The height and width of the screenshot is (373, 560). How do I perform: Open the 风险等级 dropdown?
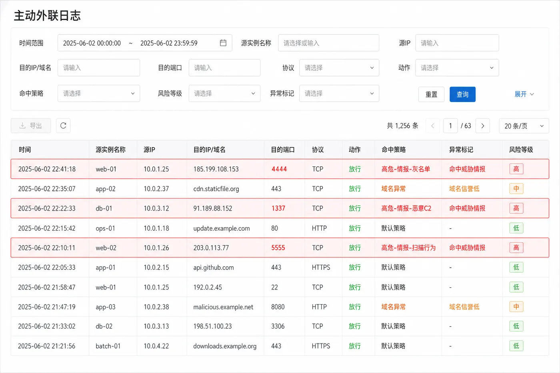pos(224,94)
